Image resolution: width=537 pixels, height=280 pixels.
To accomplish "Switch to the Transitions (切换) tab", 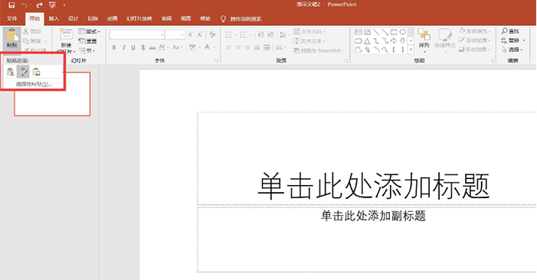I will click(x=93, y=18).
